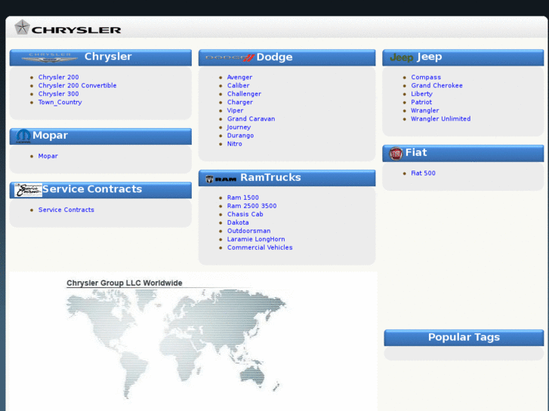
Task: Select the Grand Caravan link
Action: pyautogui.click(x=251, y=119)
